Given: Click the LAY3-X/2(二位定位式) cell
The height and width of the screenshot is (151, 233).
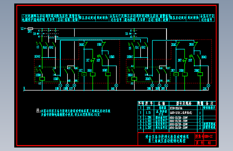Looking at the screenshot, I should pyautogui.click(x=183, y=113).
